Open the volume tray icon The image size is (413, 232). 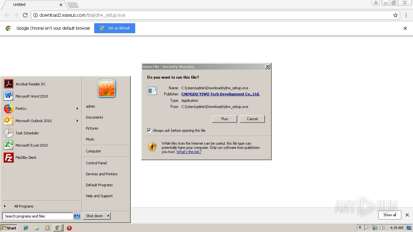382,228
